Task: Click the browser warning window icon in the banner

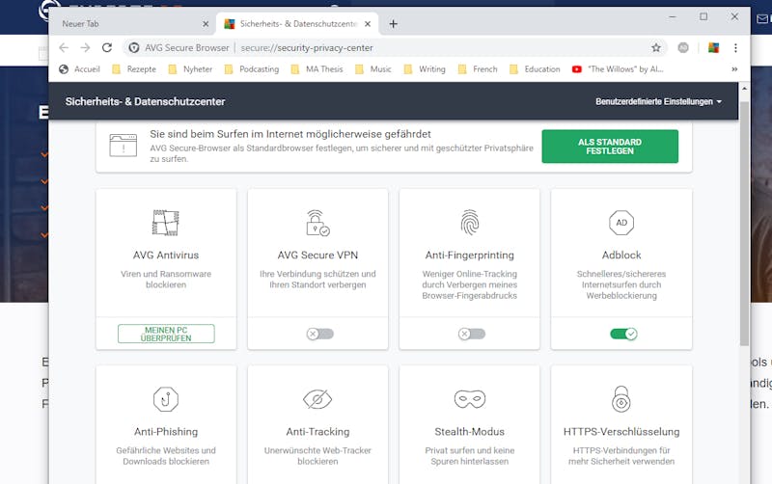Action: [x=124, y=145]
